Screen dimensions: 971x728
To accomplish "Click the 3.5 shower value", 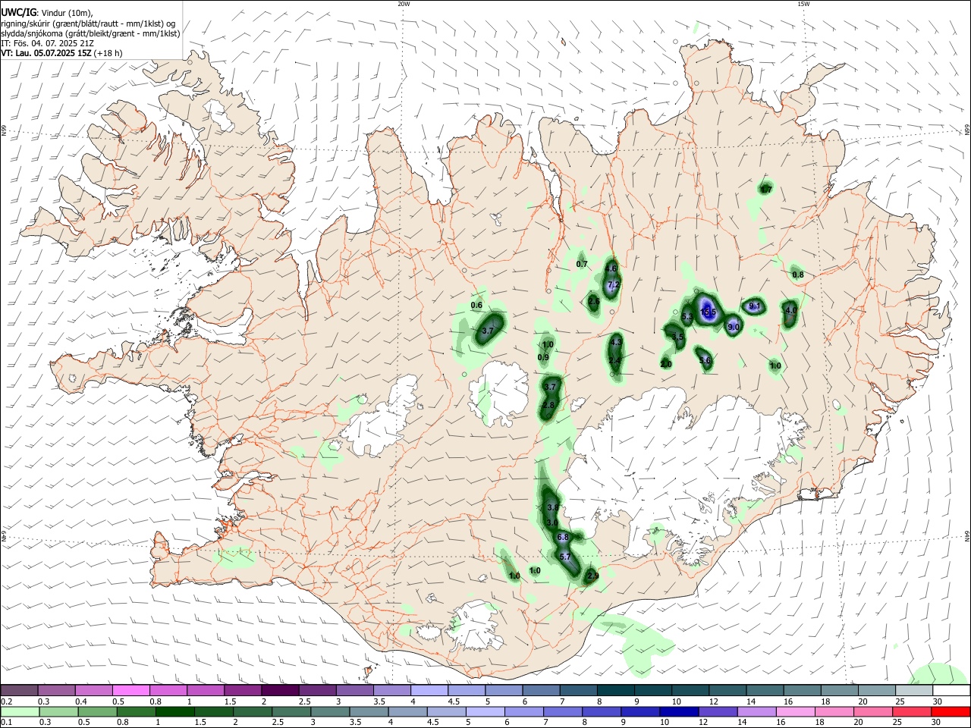I will [678, 337].
